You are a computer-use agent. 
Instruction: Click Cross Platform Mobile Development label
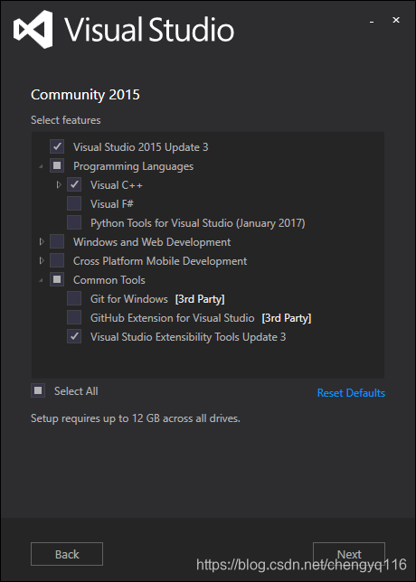tap(160, 261)
